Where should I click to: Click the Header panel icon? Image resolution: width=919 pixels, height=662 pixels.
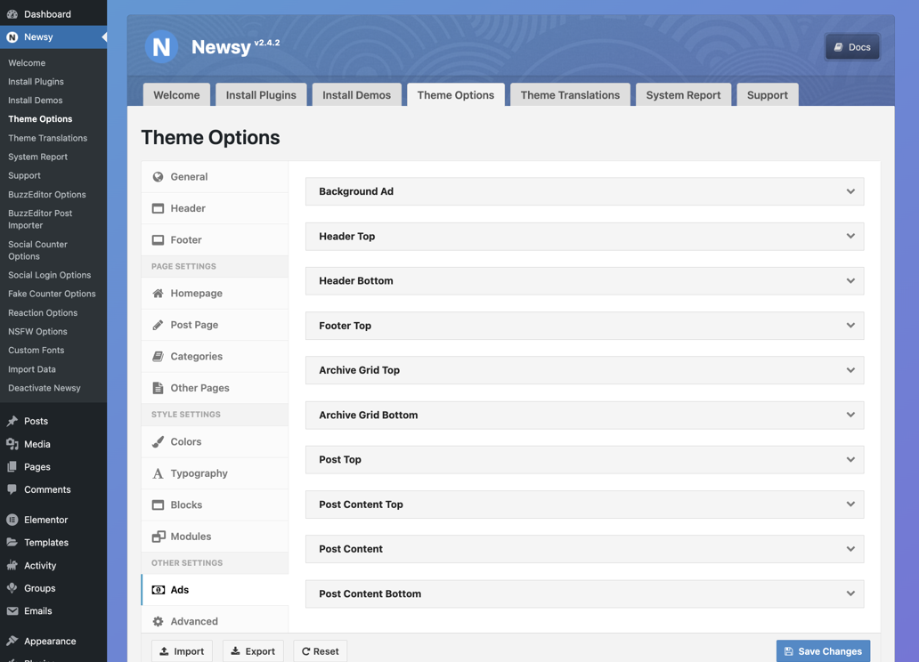[x=158, y=208]
